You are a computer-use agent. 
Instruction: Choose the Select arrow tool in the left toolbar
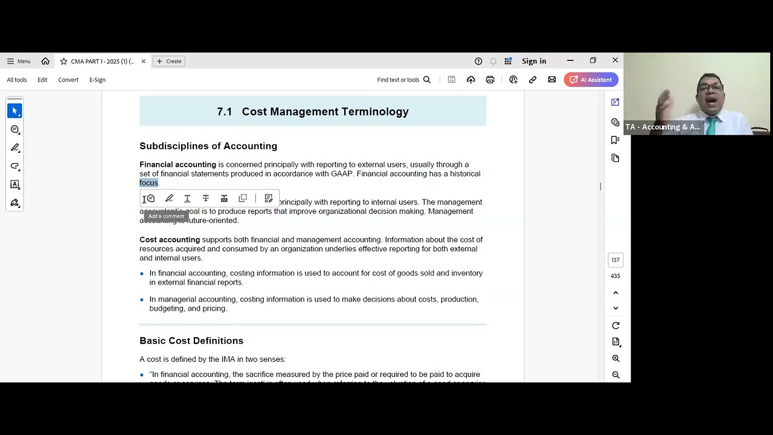15,111
